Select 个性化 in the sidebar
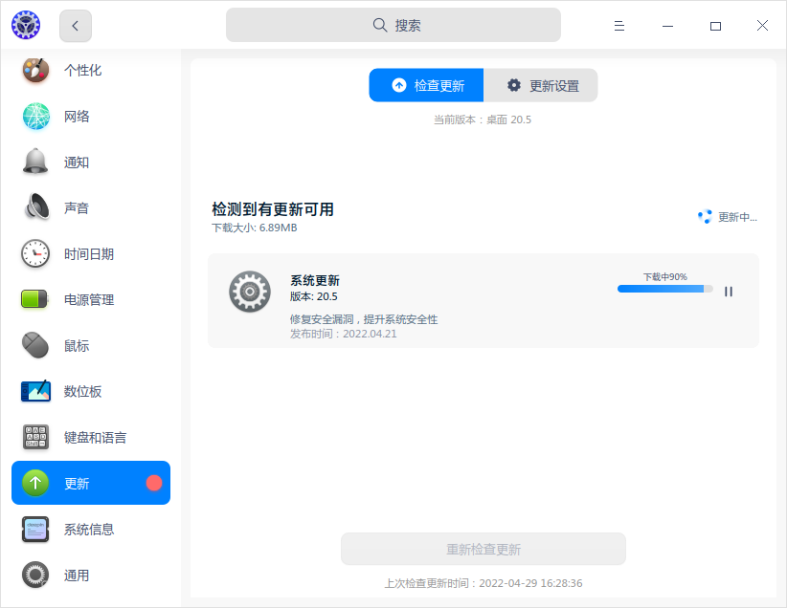Viewport: 787px width, 608px height. [91, 70]
